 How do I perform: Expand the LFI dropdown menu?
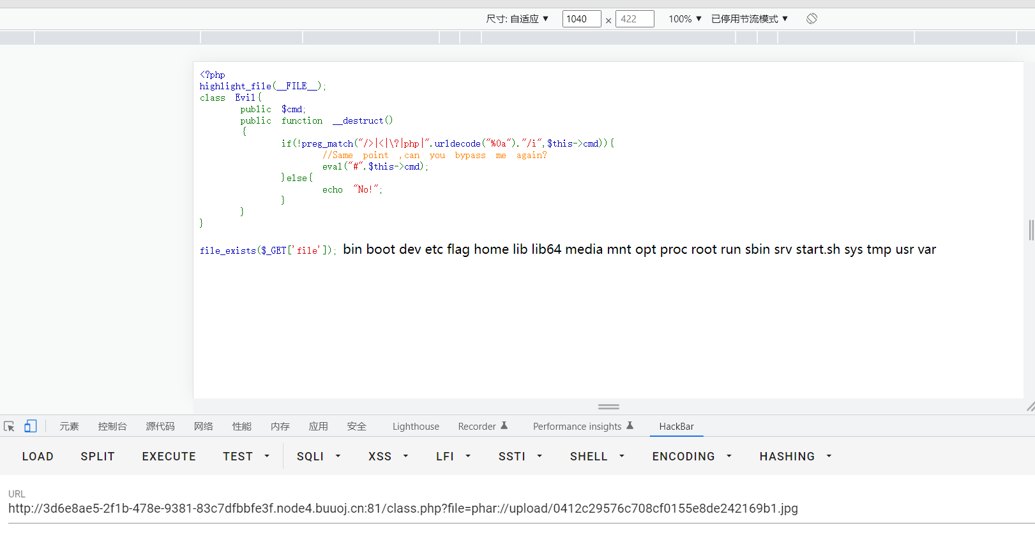[453, 457]
